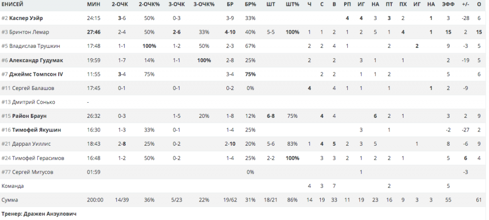Open Тимофей Якушин profile link

pos(34,130)
